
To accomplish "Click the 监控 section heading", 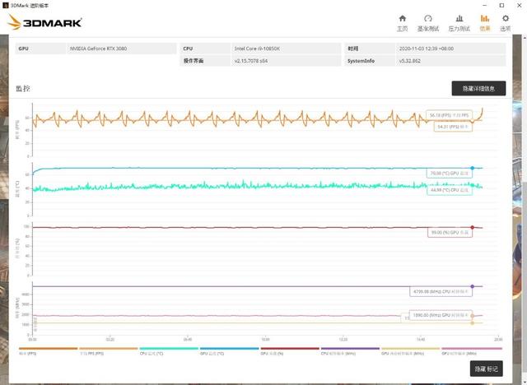I will (x=23, y=89).
